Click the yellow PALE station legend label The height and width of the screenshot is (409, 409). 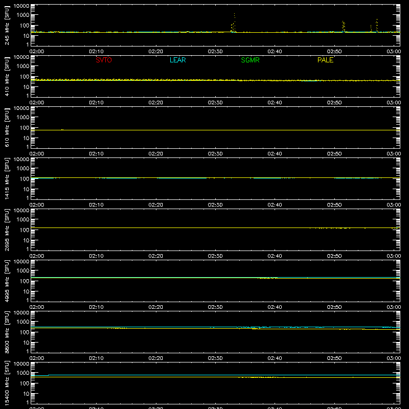(x=325, y=60)
